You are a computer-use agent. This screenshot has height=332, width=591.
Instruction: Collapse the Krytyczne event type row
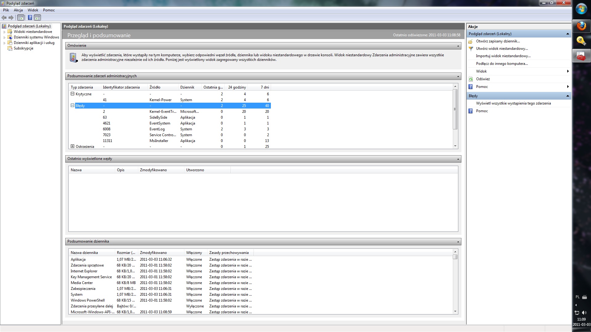pyautogui.click(x=73, y=94)
